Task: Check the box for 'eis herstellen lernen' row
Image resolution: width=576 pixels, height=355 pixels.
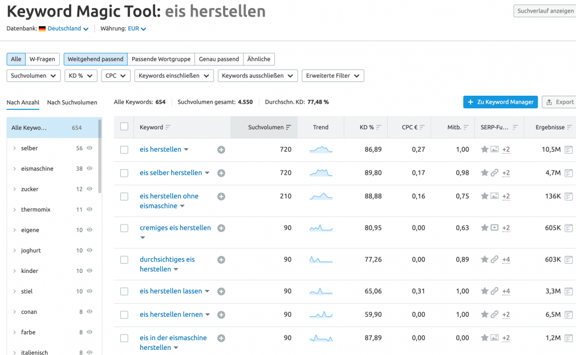Action: [124, 315]
